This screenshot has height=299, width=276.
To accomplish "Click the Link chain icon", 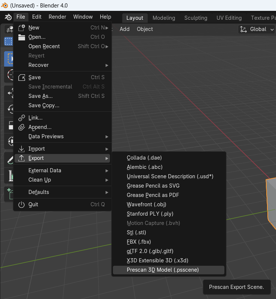I will pyautogui.click(x=22, y=118).
